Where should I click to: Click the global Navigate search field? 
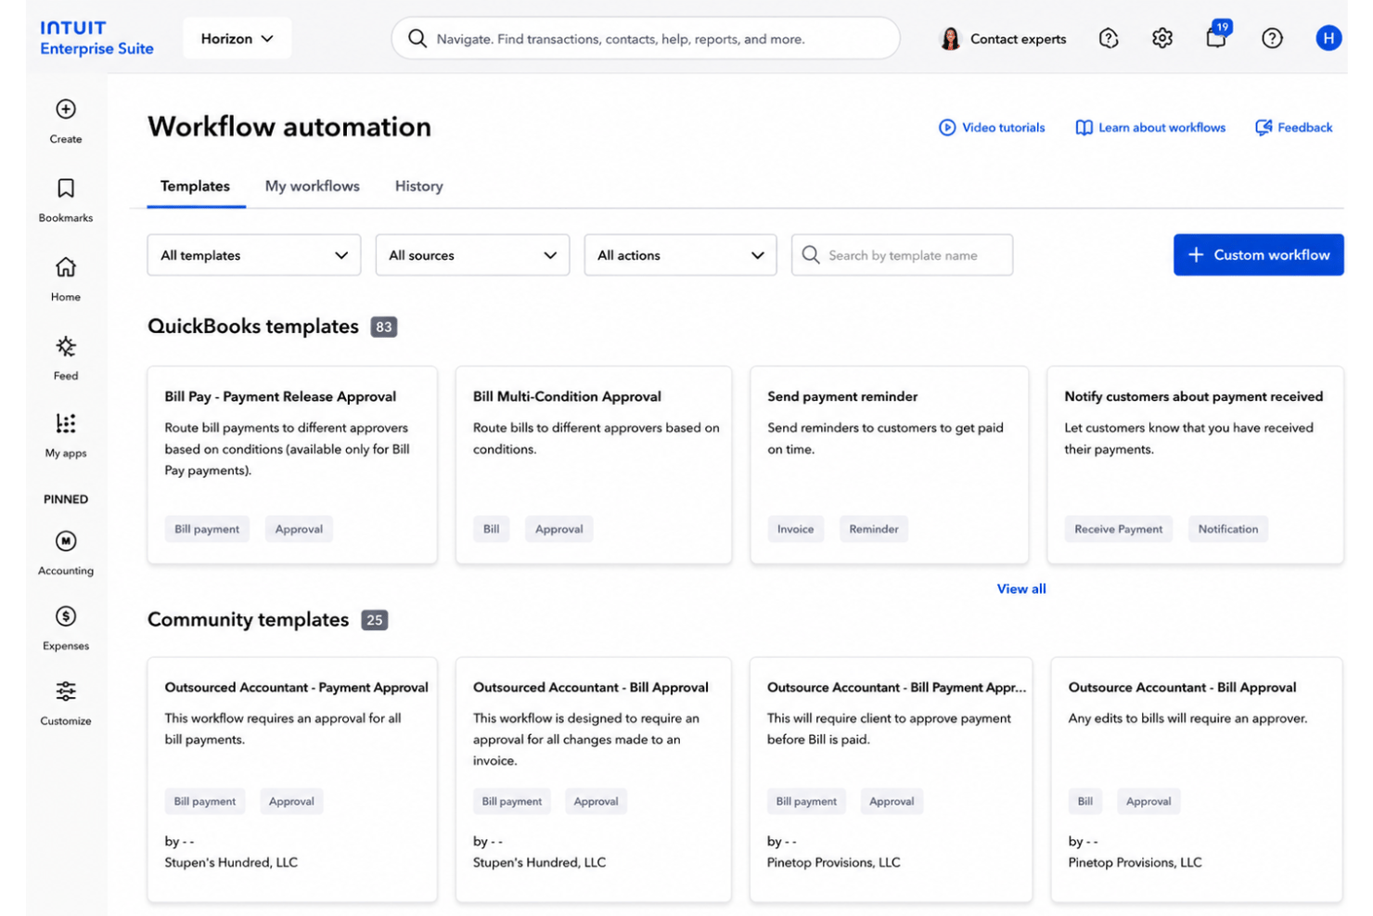(x=646, y=38)
